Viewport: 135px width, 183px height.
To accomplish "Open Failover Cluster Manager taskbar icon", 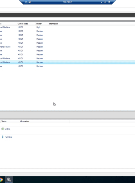I will 9,180.
